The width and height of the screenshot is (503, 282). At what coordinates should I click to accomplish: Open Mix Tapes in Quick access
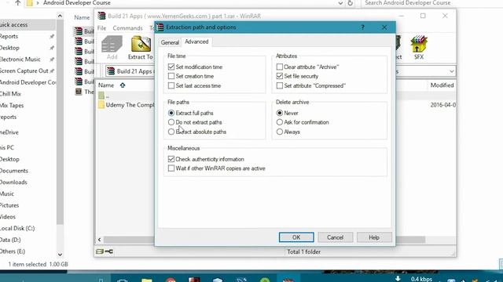click(12, 106)
